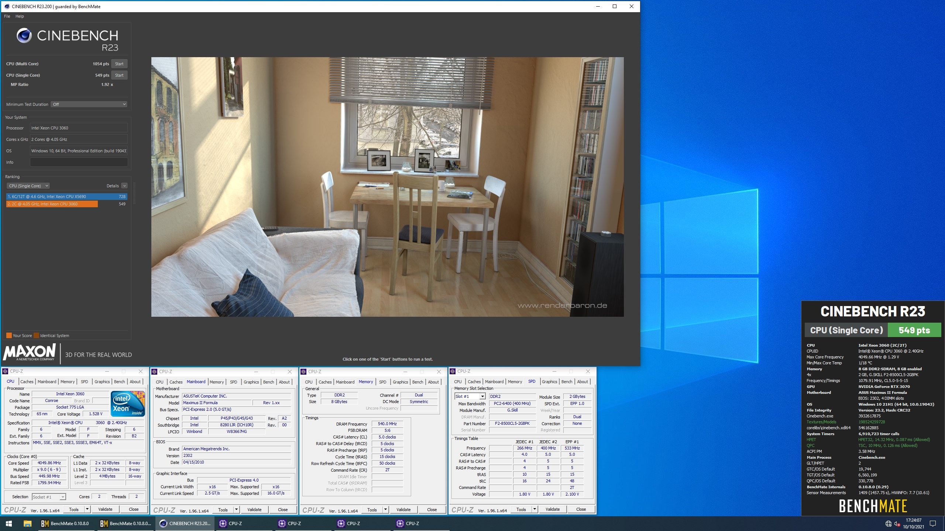Screen dimensions: 945x531
Task: Click the MAXON logo
Action: [x=30, y=352]
